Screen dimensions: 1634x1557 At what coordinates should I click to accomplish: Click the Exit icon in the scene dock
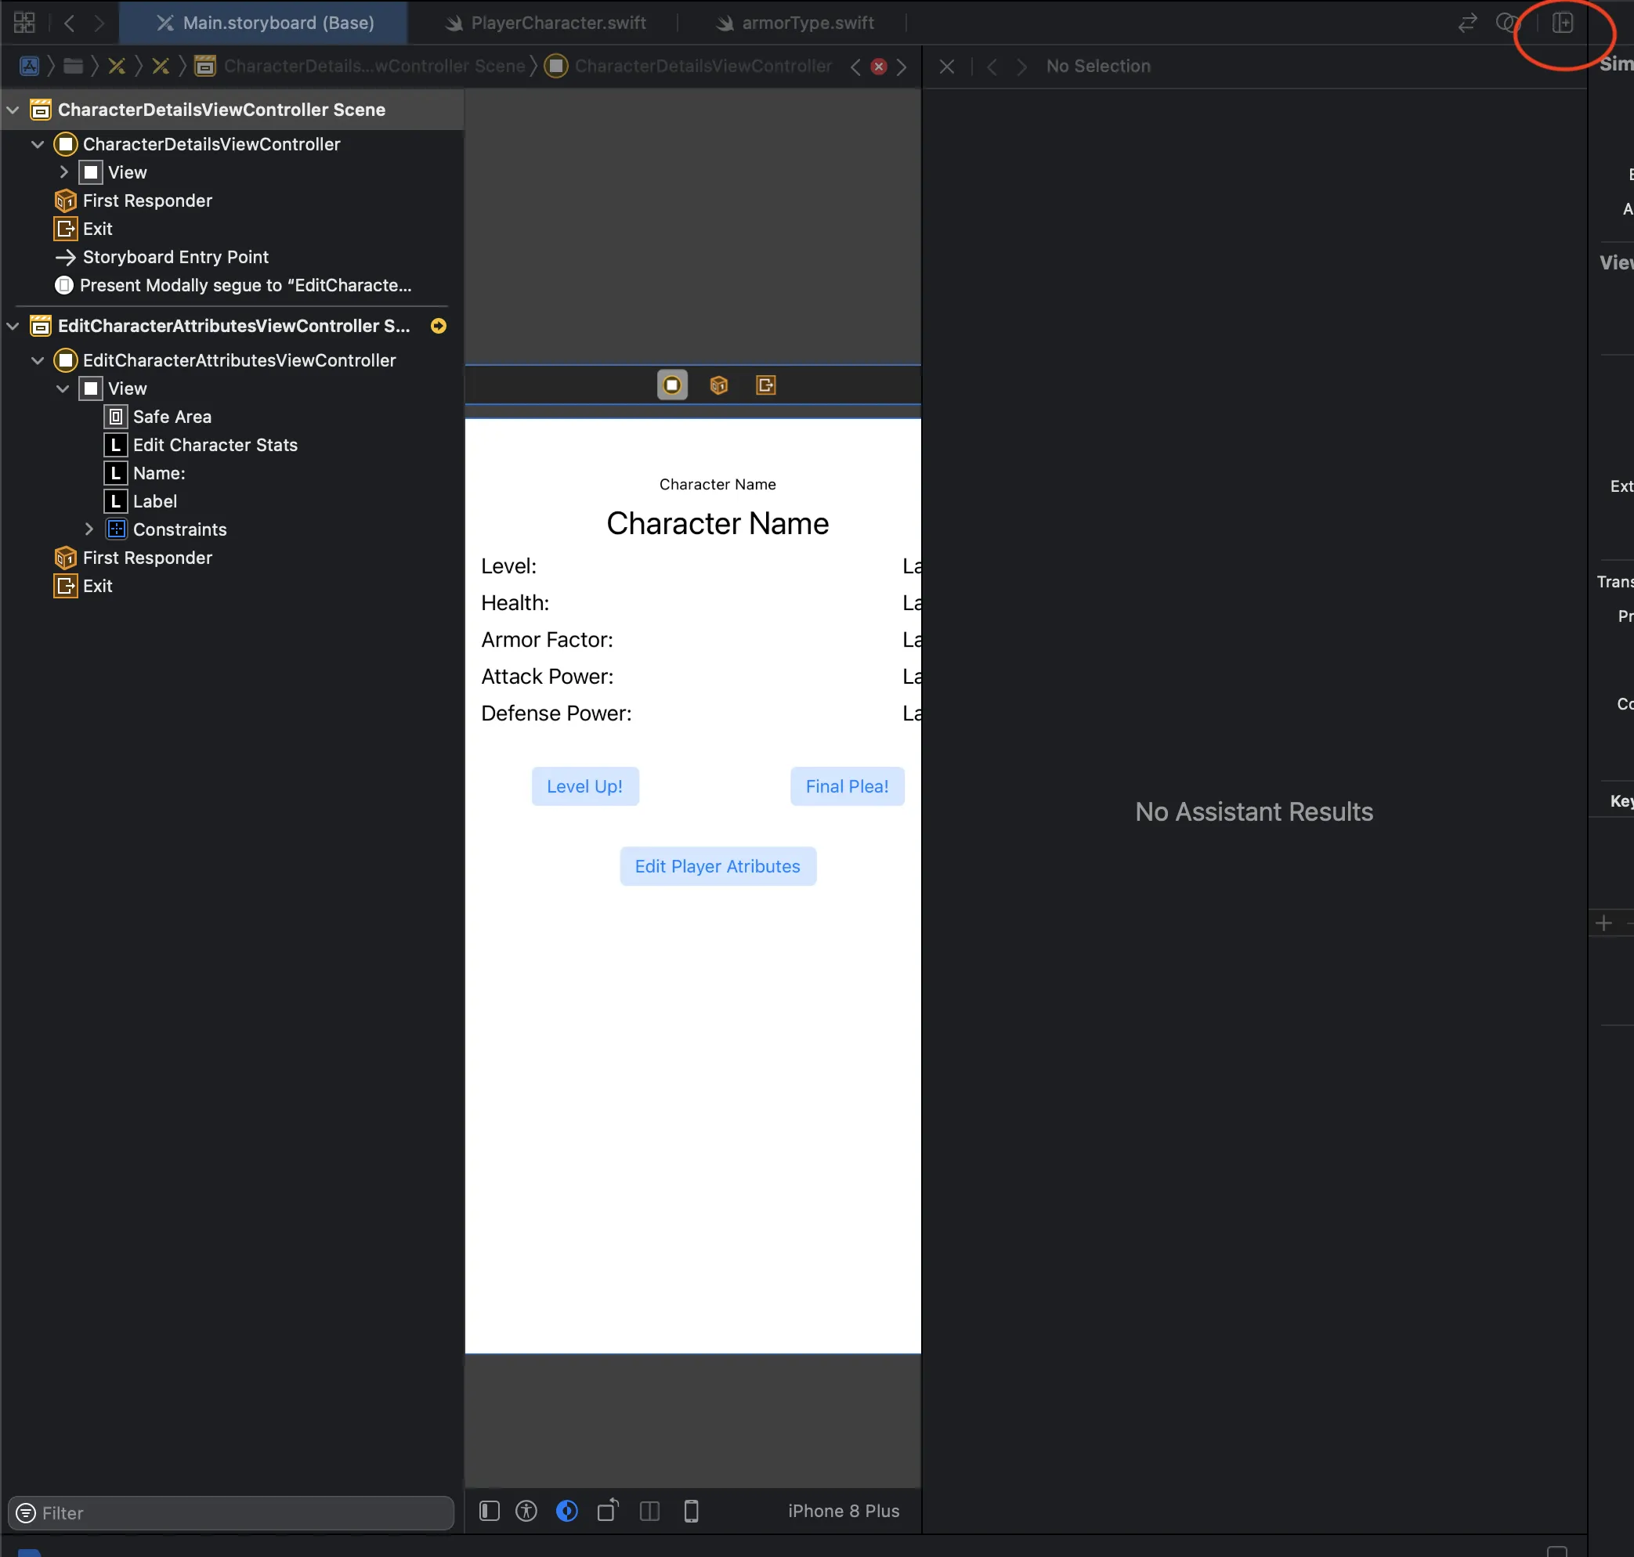765,385
